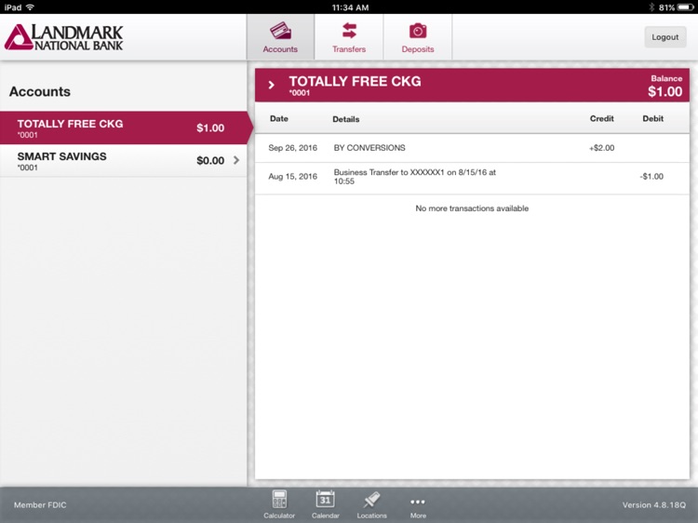Click the Credit column header
The width and height of the screenshot is (698, 523).
(602, 119)
